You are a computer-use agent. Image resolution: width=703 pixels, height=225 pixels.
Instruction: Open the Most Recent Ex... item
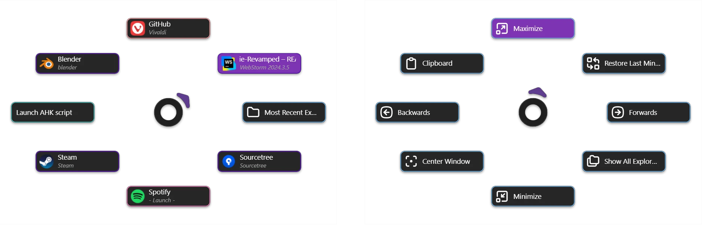click(x=284, y=112)
